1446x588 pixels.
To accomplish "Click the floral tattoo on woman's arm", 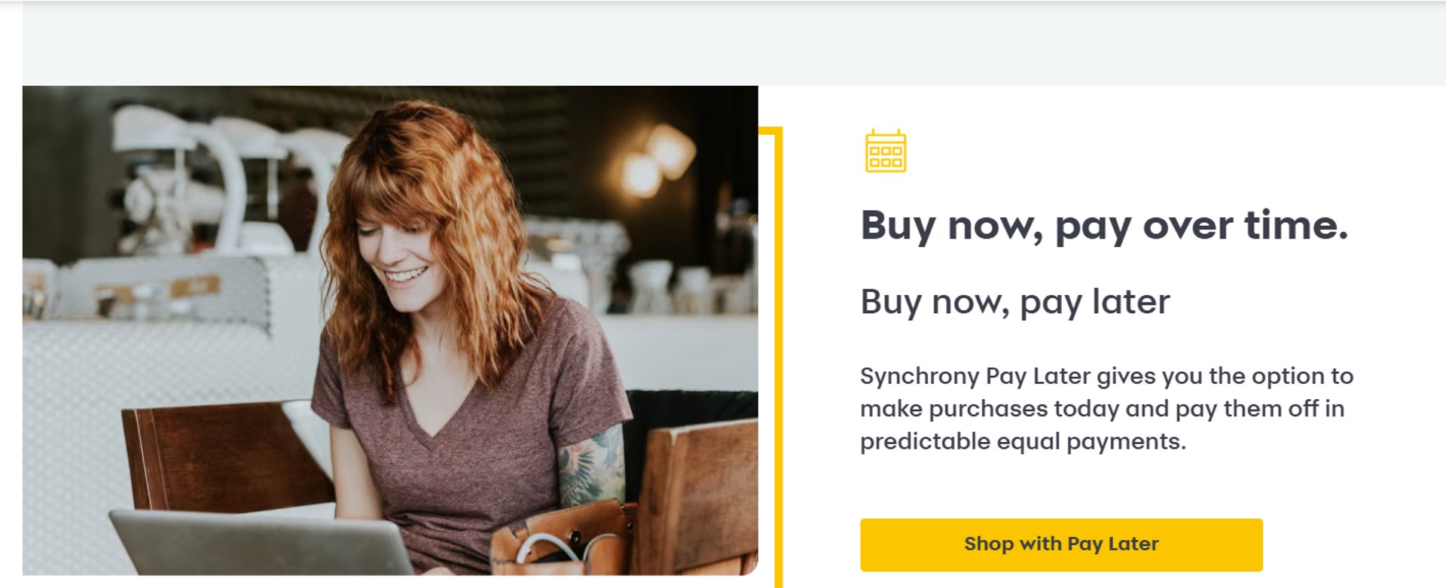I will (591, 467).
